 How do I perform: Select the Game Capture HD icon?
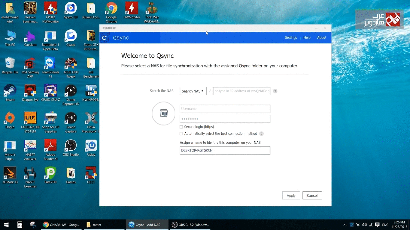71,95
